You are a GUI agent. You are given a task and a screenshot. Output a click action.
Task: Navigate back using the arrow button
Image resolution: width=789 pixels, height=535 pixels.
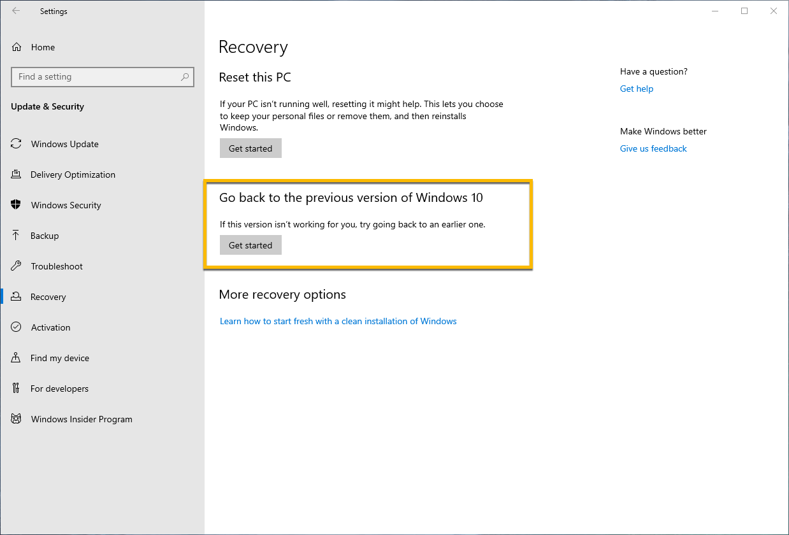point(16,11)
